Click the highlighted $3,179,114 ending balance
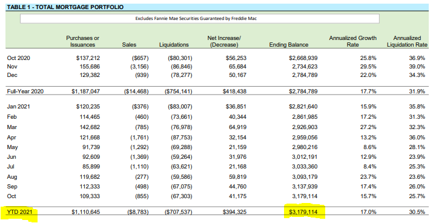The height and width of the screenshot is (223, 433). 303,212
